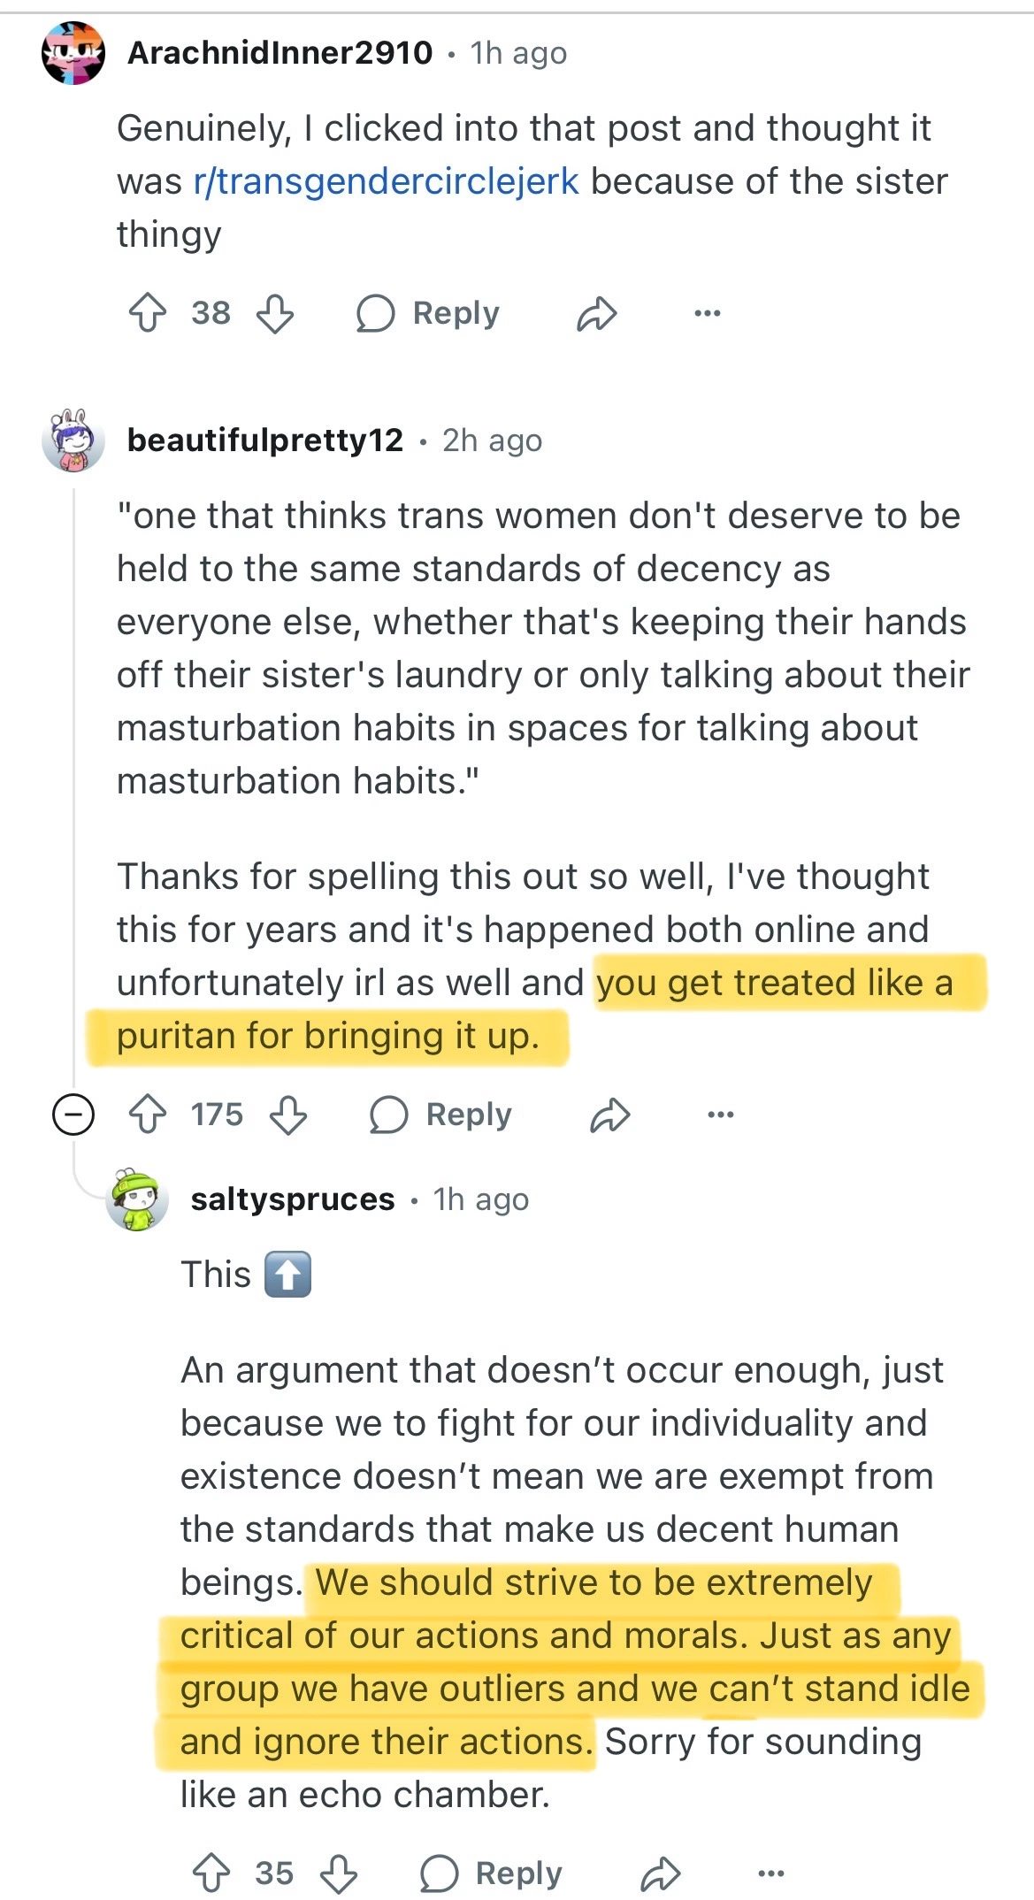Reply to saltyspruces' comment
This screenshot has height=1900, width=1034.
click(492, 1873)
